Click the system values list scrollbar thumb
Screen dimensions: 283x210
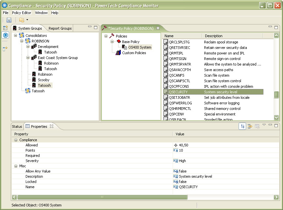pyautogui.click(x=276, y=95)
